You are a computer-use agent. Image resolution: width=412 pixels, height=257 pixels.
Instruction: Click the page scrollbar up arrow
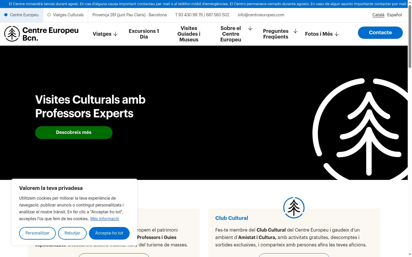pos(410,2)
